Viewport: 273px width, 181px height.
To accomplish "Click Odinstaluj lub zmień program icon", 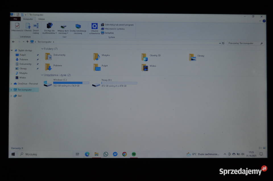I will pos(117,24).
